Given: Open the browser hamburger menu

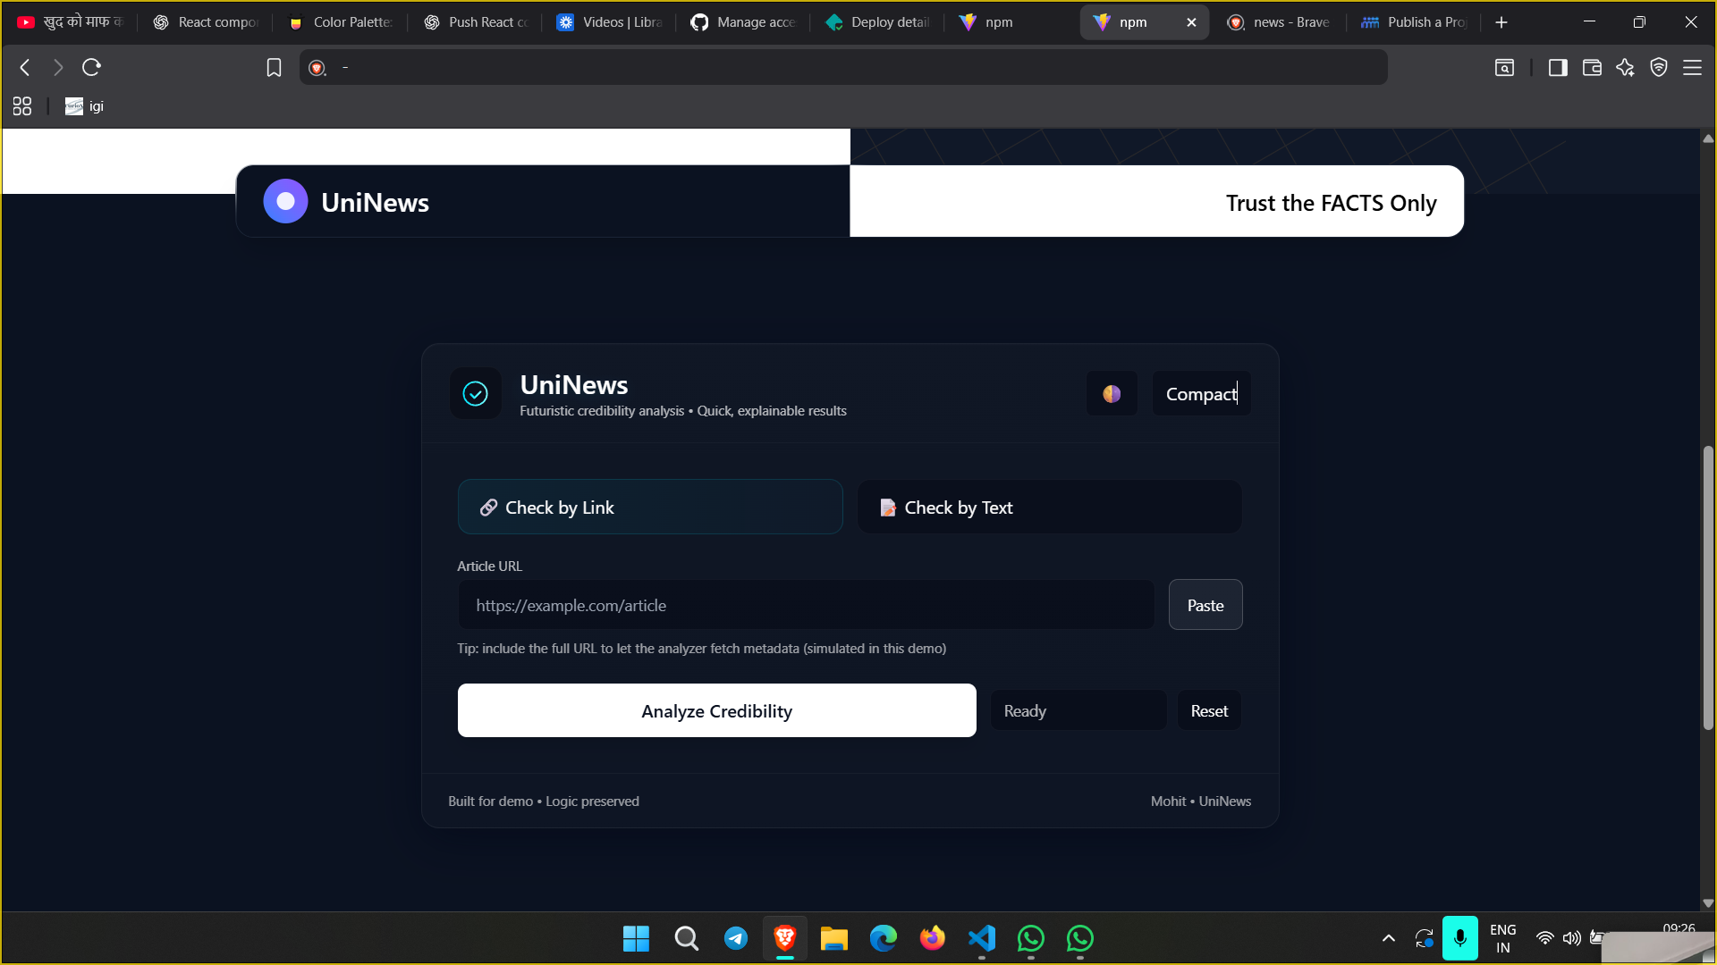Looking at the screenshot, I should coord(1692,68).
